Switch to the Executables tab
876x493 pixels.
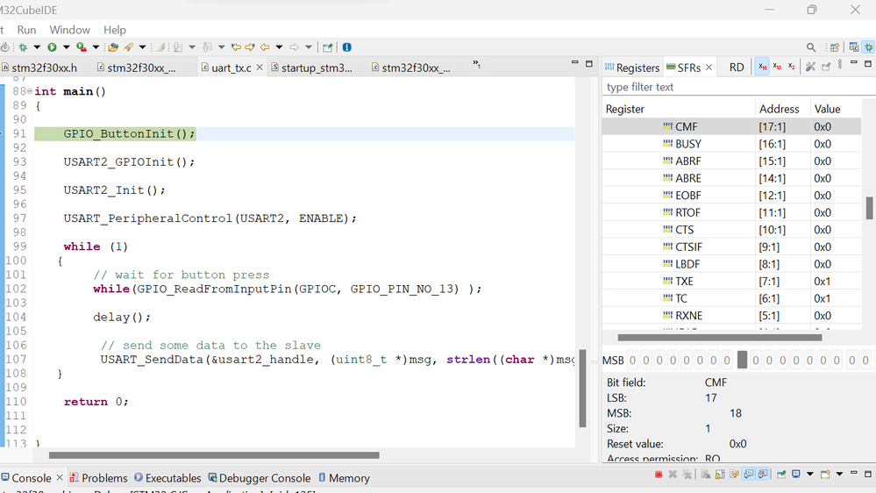coord(167,478)
